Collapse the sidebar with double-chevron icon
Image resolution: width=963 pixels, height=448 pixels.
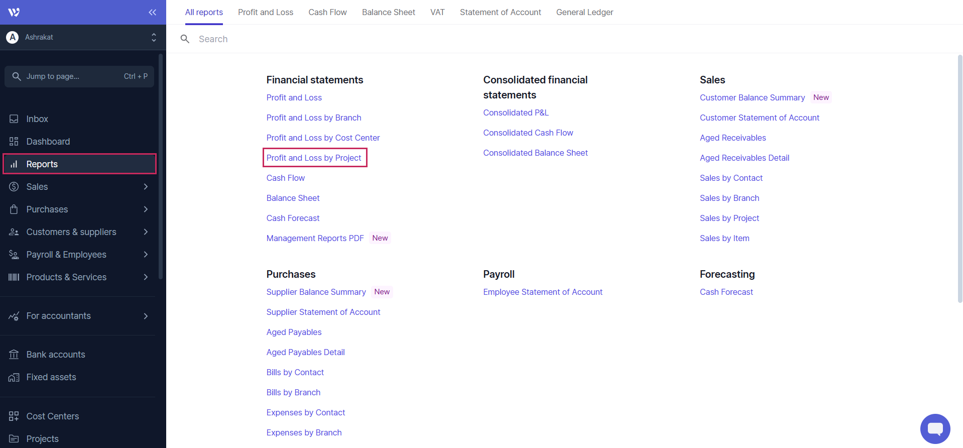tap(152, 12)
